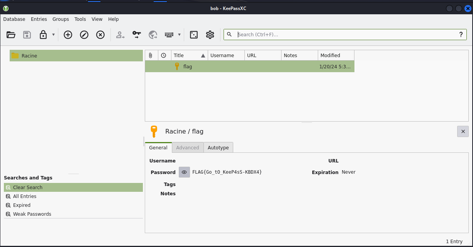Click the KeePassXC titlebar app icon

tap(6, 8)
